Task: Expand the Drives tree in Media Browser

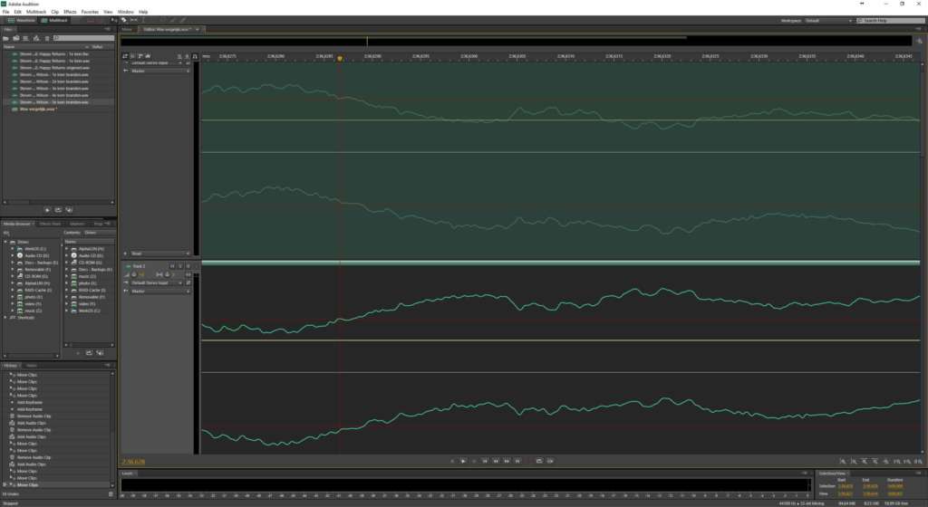Action: (6, 243)
